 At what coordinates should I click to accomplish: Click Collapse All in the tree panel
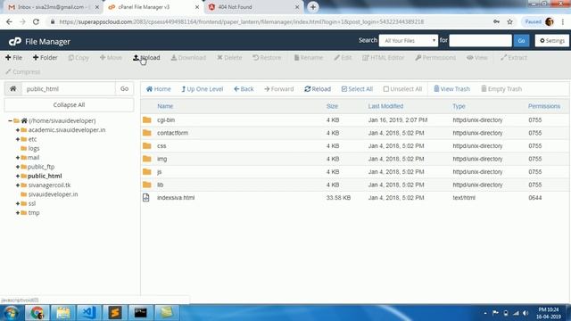[69, 105]
